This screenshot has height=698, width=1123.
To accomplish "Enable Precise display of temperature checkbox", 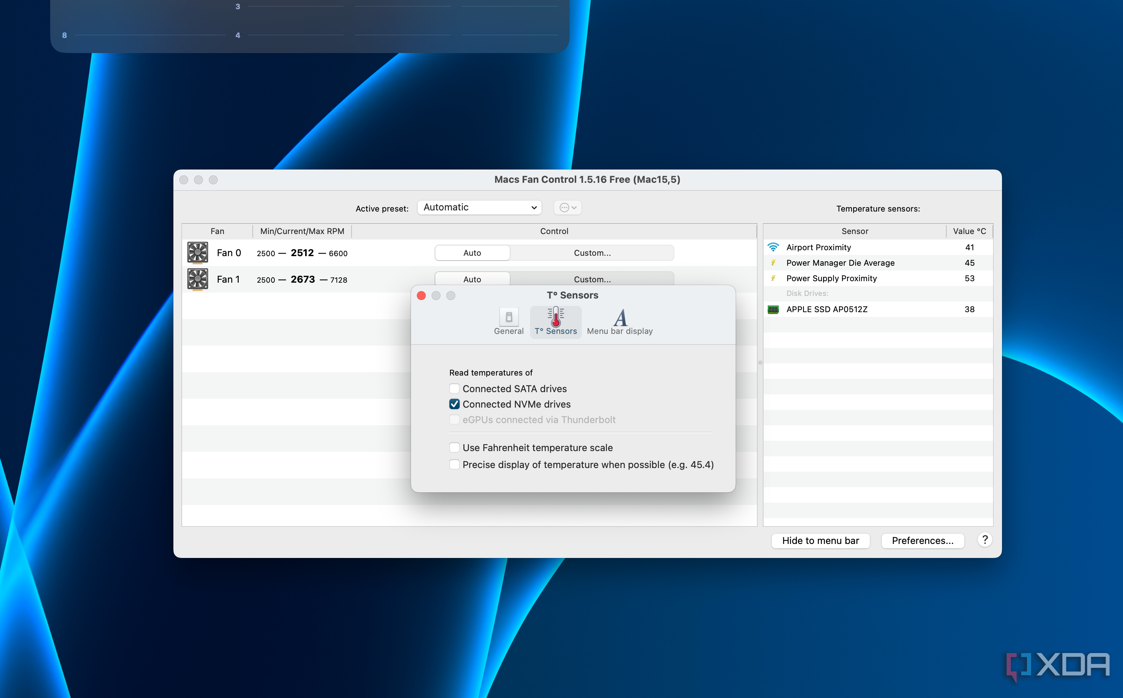I will tap(454, 465).
